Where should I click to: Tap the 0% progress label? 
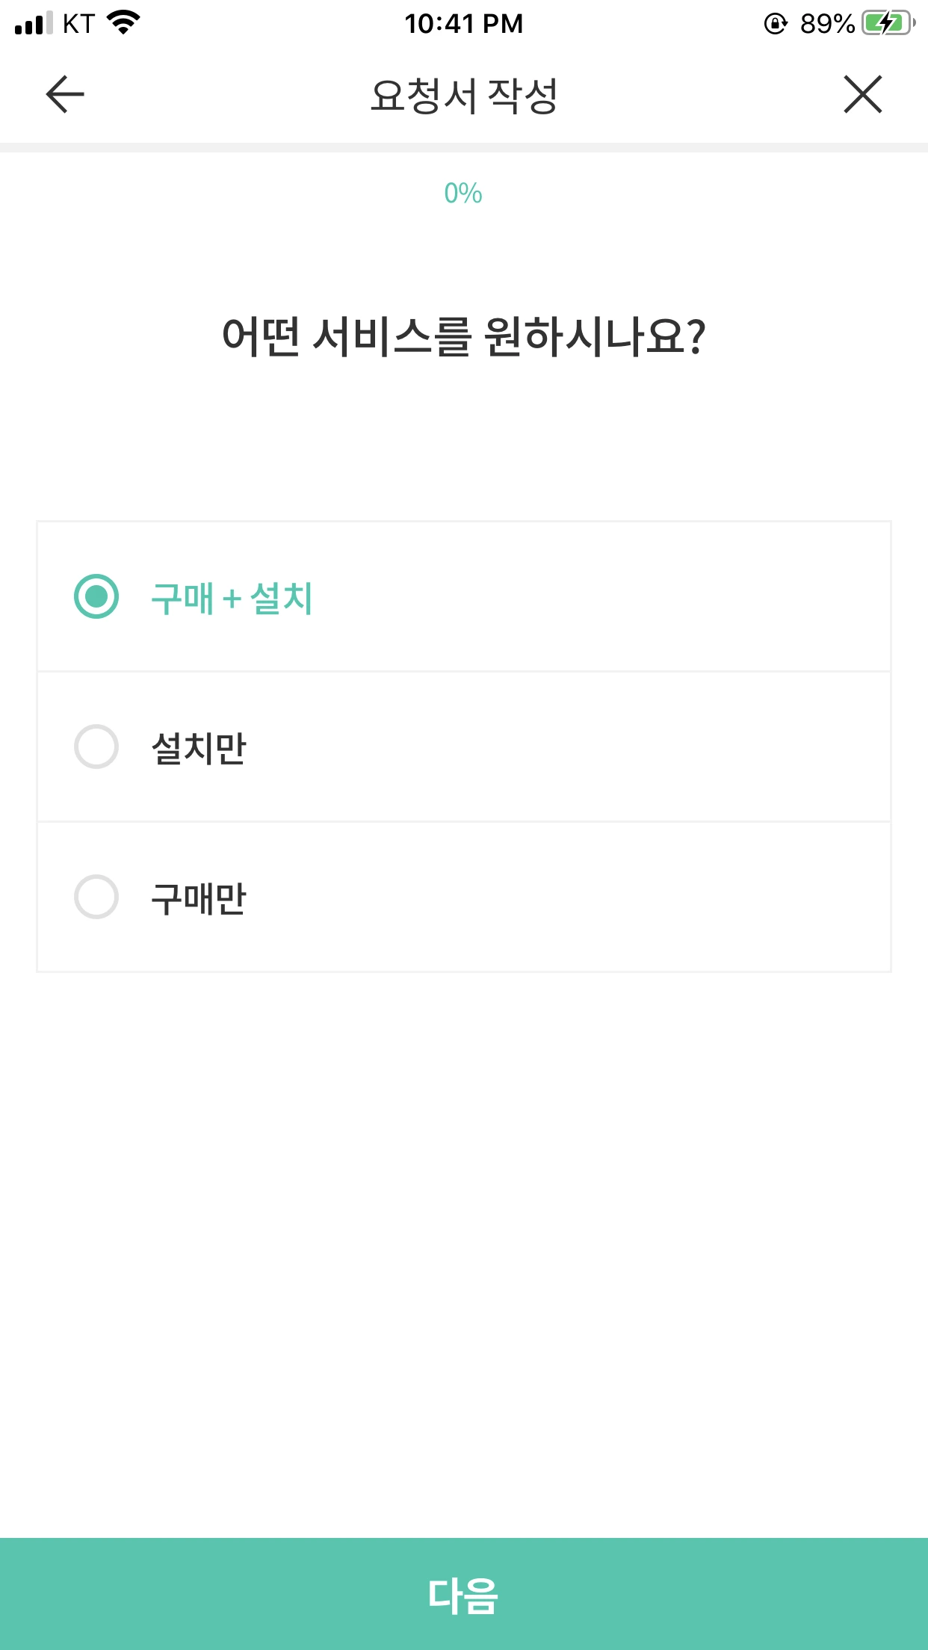463,194
